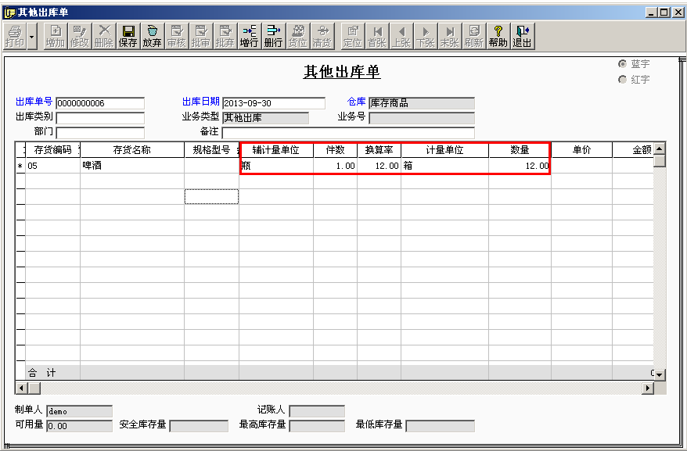Select the 啤酒 item name cell

click(x=132, y=166)
